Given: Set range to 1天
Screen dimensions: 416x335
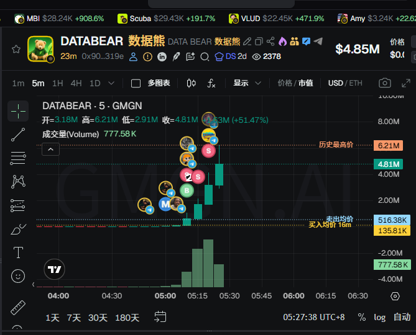Looking at the screenshot, I should (52, 318).
